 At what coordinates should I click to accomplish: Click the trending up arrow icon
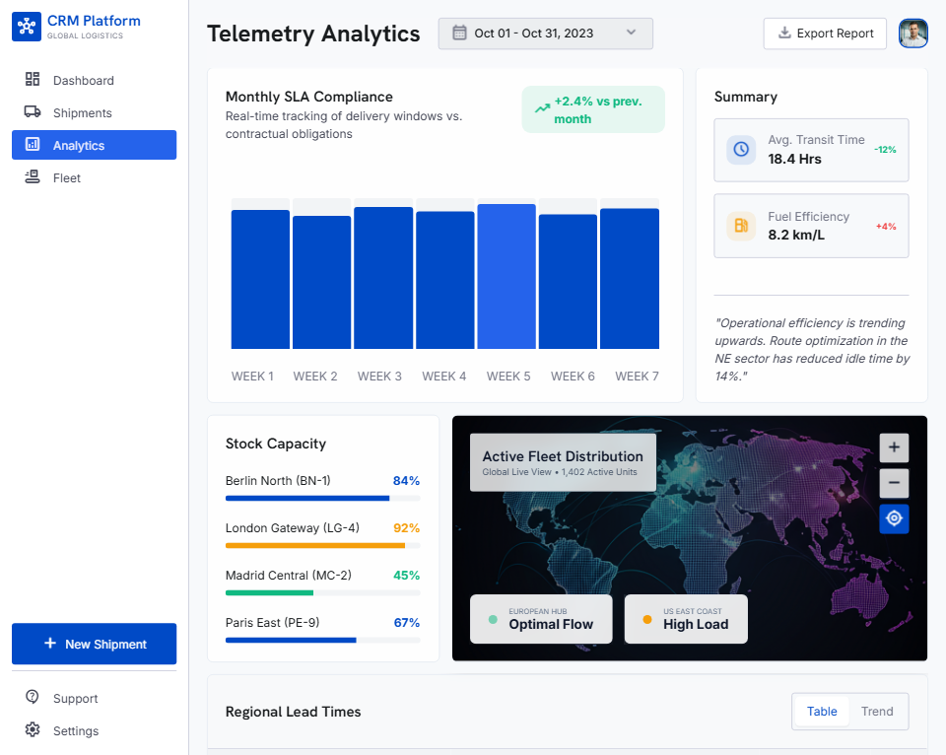542,108
